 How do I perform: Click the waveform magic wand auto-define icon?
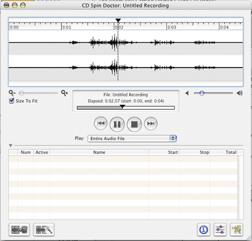[43, 230]
